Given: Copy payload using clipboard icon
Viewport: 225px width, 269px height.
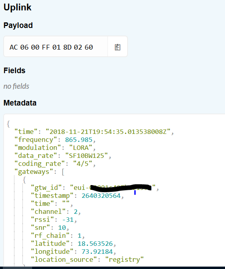Looking at the screenshot, I should (x=118, y=47).
